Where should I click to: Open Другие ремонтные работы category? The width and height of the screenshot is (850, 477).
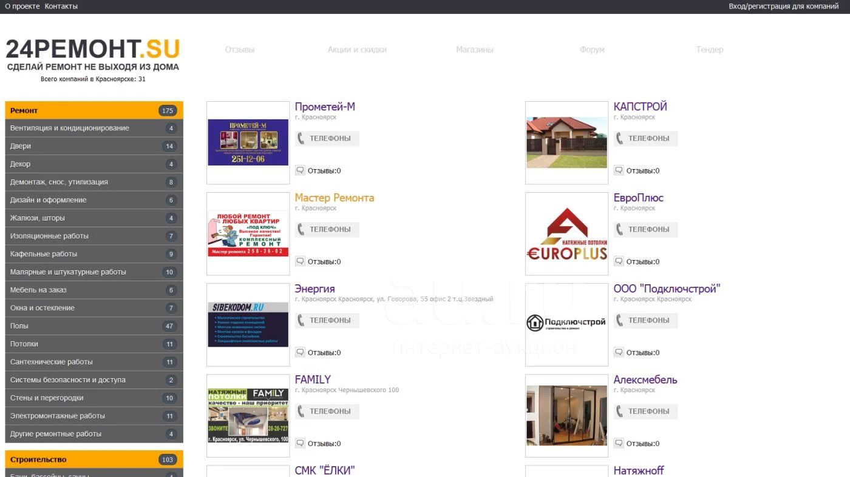pyautogui.click(x=94, y=434)
